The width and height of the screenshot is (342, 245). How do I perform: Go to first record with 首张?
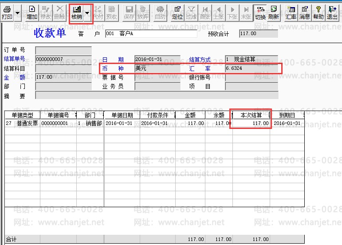click(205, 13)
